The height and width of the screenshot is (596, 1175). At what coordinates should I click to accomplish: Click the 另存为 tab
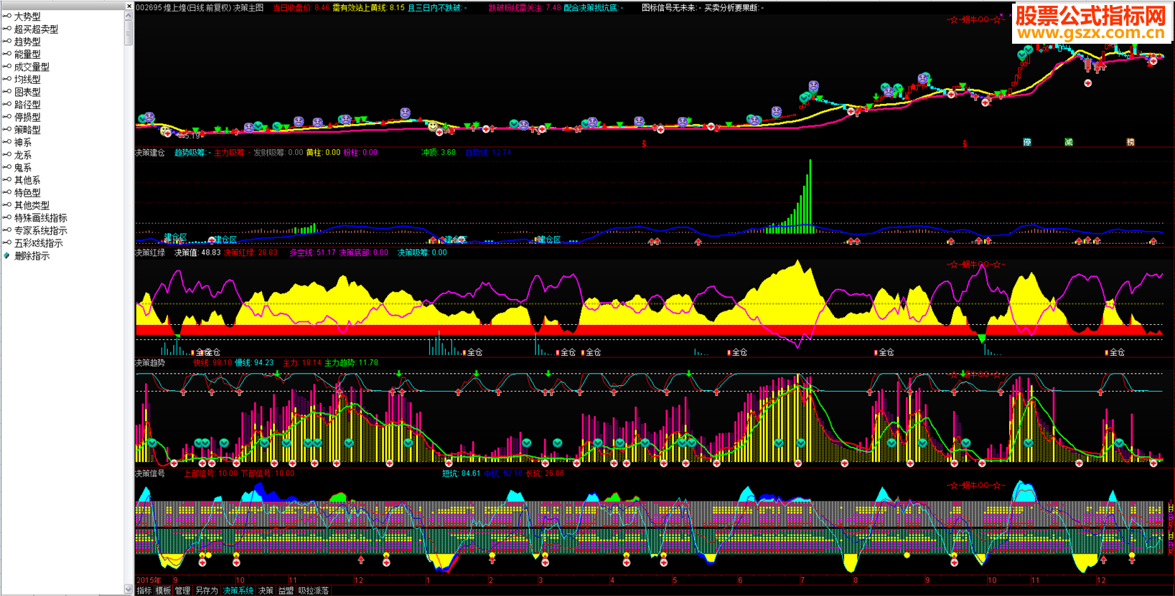206,590
